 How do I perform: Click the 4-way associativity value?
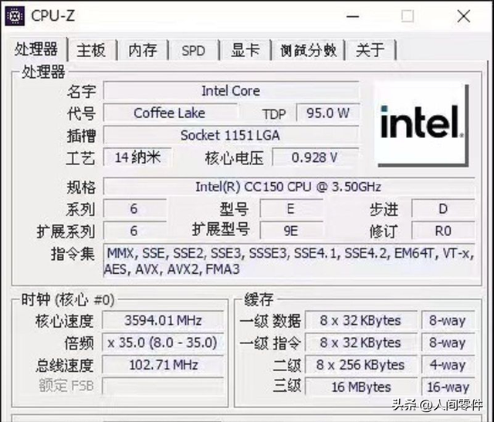pos(448,365)
